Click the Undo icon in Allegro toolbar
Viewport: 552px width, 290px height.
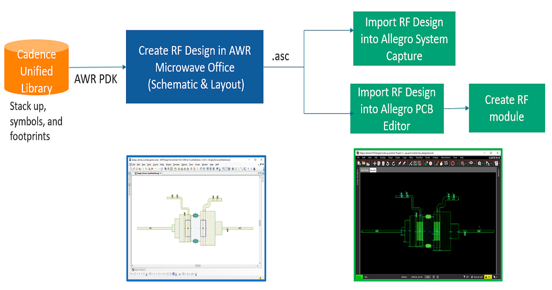pyautogui.click(x=388, y=163)
